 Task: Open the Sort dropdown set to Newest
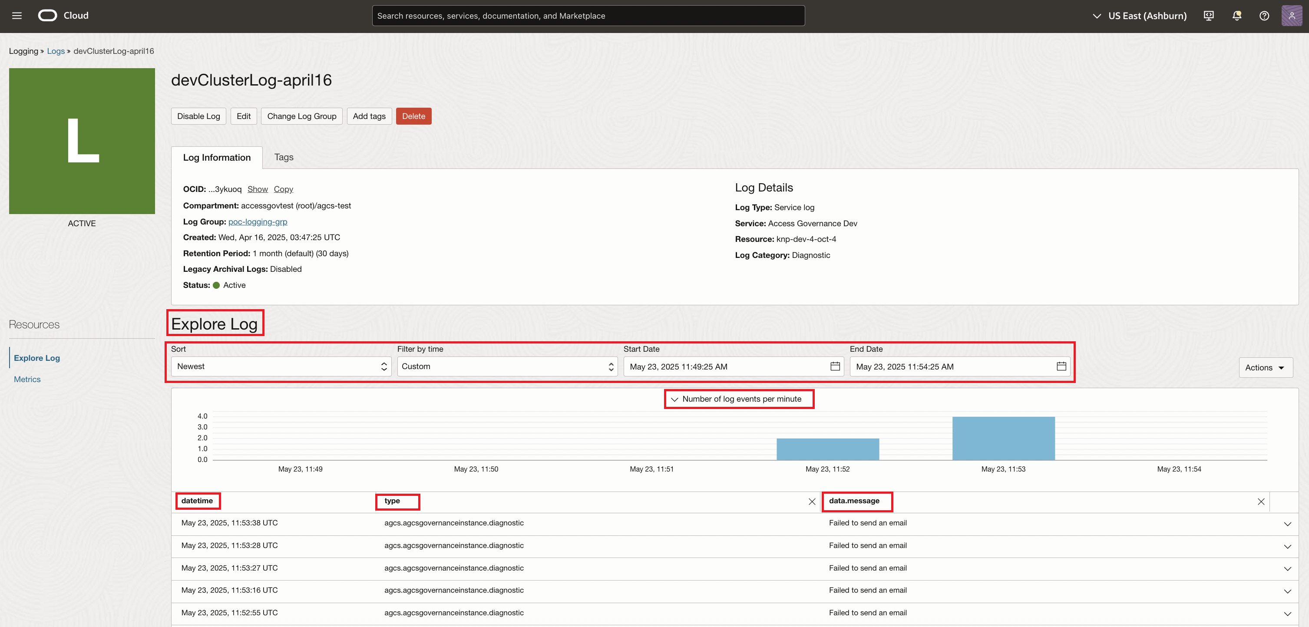tap(281, 366)
